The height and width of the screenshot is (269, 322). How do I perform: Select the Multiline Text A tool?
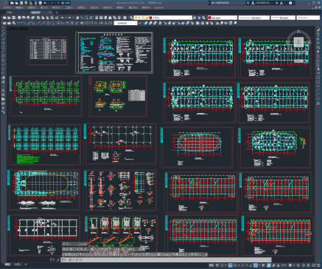pyautogui.click(x=3, y=108)
